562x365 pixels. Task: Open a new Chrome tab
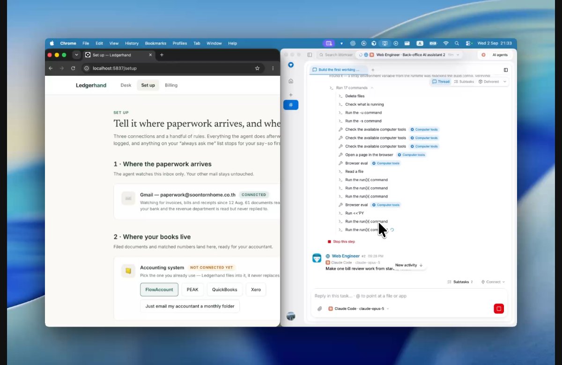[162, 55]
